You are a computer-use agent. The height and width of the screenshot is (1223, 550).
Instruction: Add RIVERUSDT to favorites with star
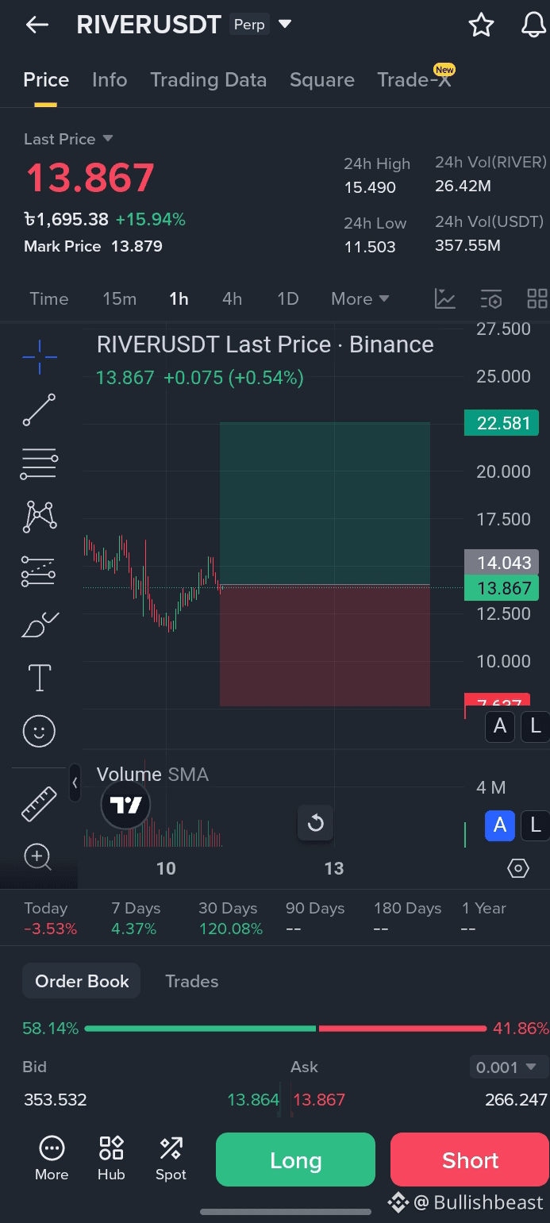coord(481,25)
